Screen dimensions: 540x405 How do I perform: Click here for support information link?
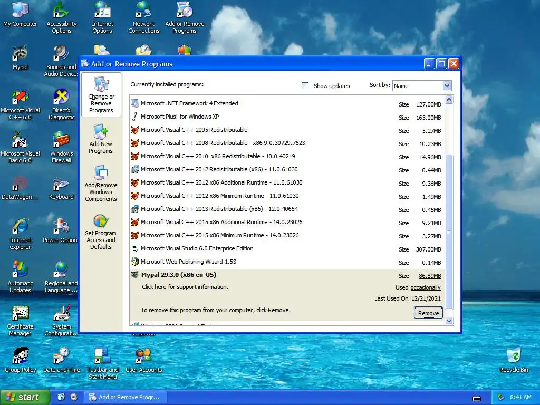(x=185, y=287)
